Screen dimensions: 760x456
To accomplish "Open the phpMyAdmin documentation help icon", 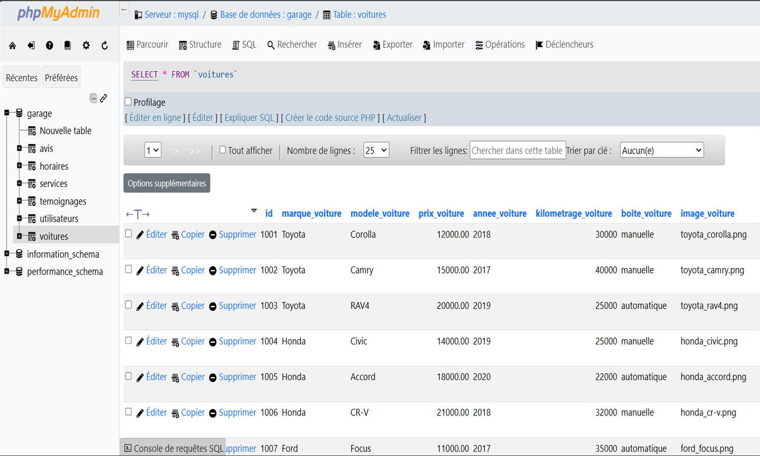I will pyautogui.click(x=49, y=46).
